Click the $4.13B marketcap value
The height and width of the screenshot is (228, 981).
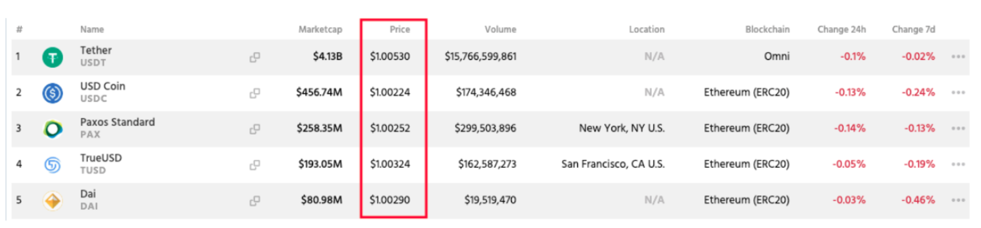click(x=328, y=56)
